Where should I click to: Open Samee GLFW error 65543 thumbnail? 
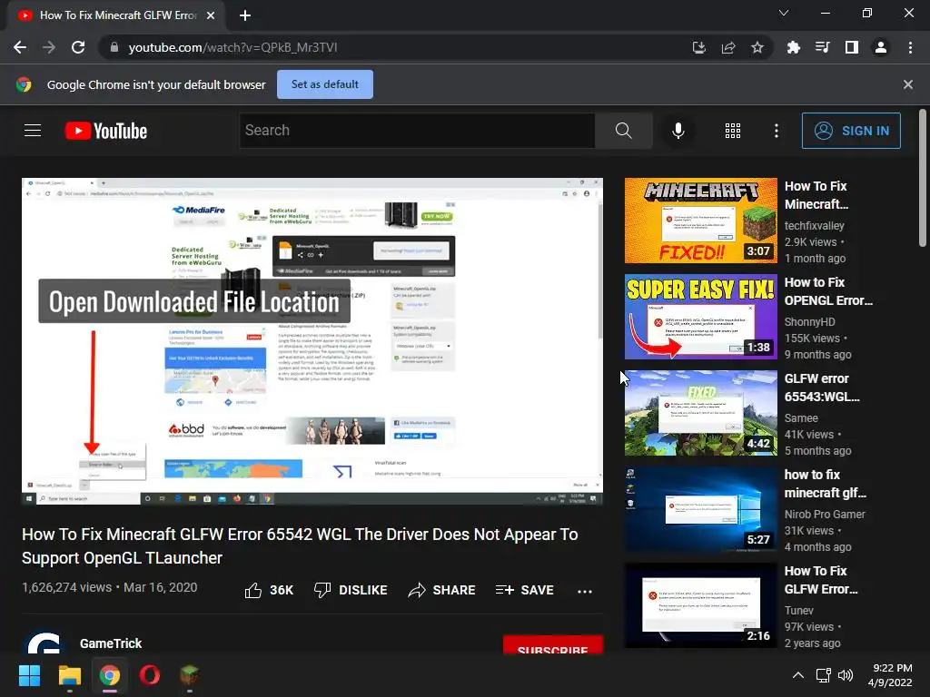click(700, 413)
